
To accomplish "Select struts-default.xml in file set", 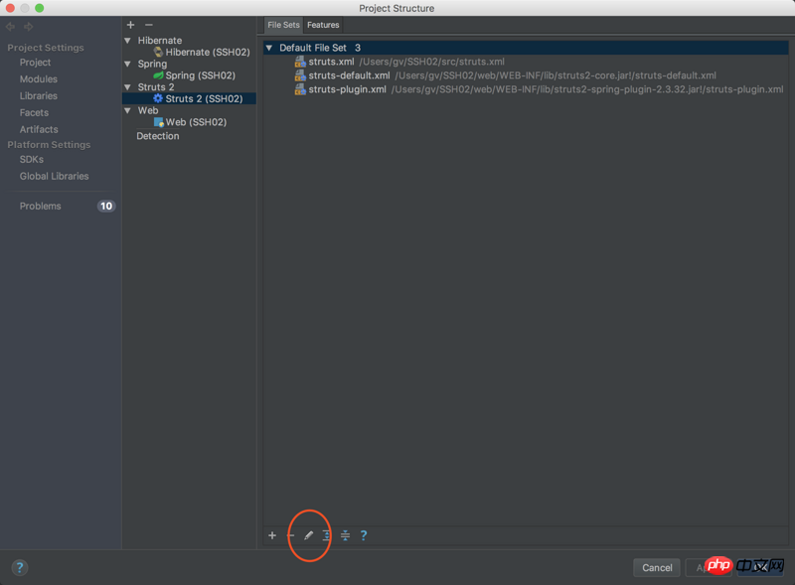I will click(349, 75).
